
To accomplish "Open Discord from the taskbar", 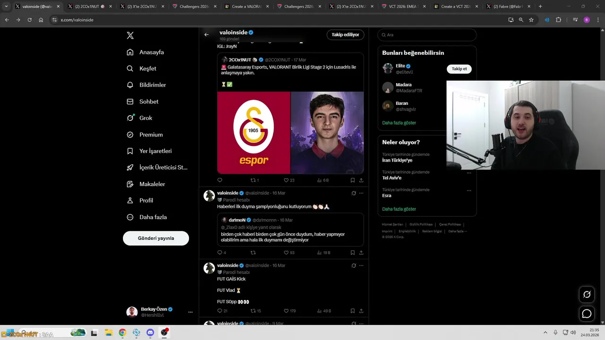I will point(150,333).
